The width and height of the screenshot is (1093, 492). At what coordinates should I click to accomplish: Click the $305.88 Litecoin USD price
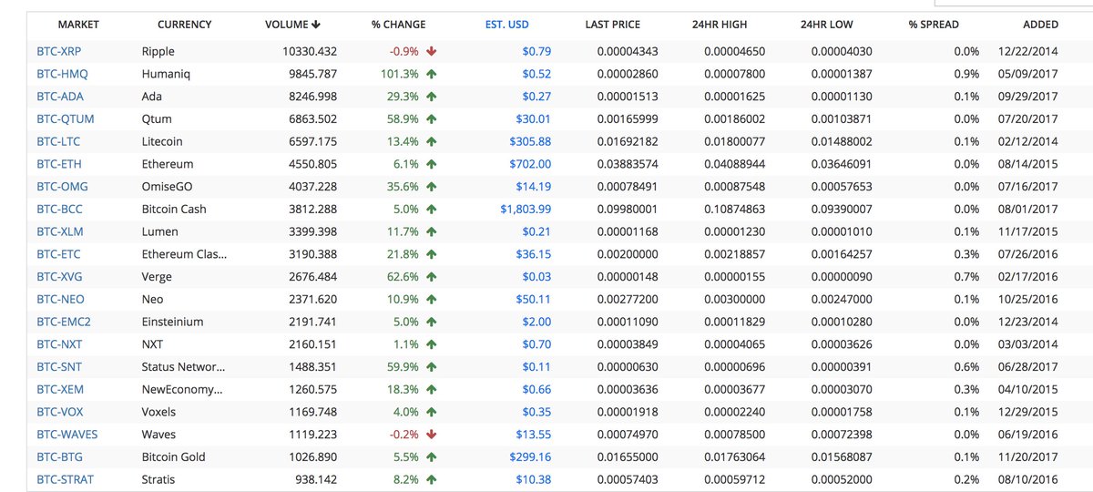pyautogui.click(x=530, y=141)
